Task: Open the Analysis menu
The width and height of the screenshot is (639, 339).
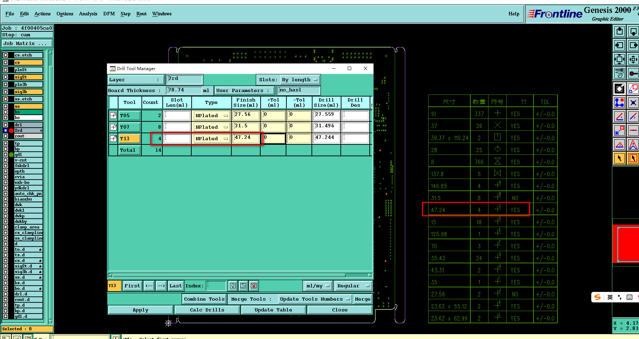Action: pyautogui.click(x=88, y=14)
